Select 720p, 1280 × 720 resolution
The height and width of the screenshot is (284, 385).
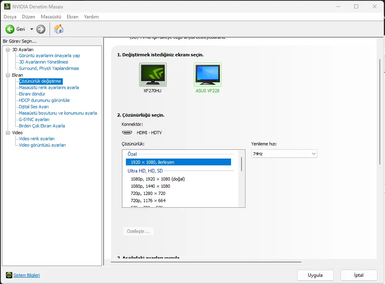tap(148, 193)
